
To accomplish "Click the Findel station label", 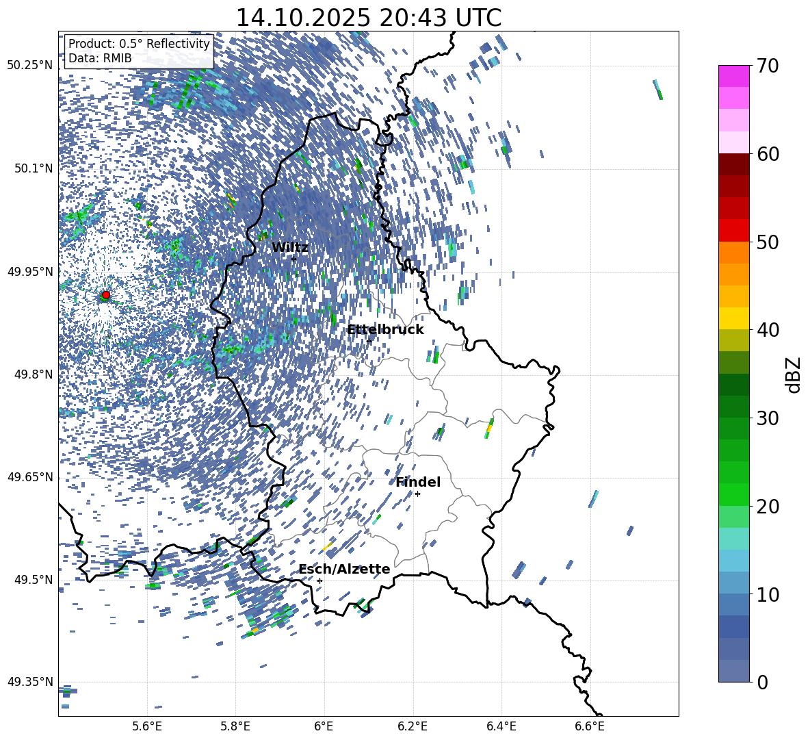I will point(418,482).
